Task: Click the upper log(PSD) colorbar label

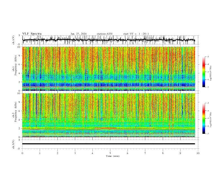Action: 211,73
